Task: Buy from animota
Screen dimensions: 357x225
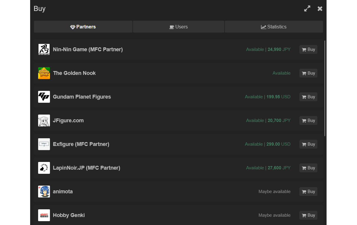Action: 308,192
